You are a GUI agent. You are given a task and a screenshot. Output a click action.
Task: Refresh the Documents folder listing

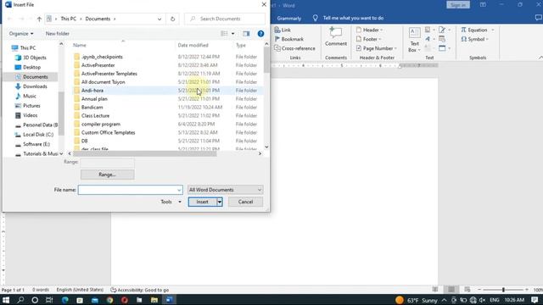click(x=172, y=19)
